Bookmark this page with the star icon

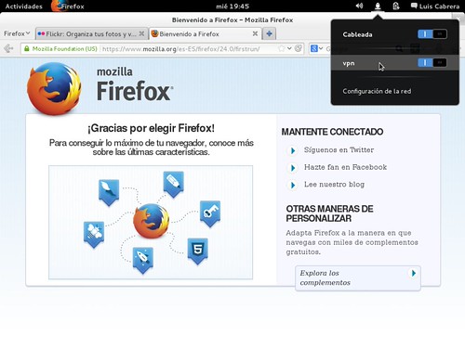point(281,48)
